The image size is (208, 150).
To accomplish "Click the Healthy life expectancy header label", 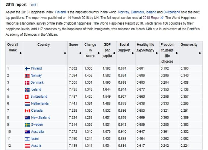I will [145, 47].
